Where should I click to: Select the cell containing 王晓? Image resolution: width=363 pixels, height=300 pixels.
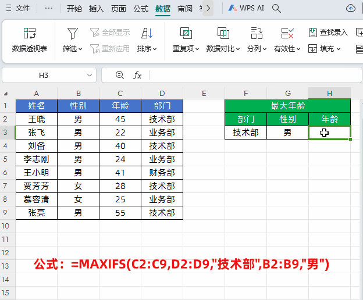point(36,119)
